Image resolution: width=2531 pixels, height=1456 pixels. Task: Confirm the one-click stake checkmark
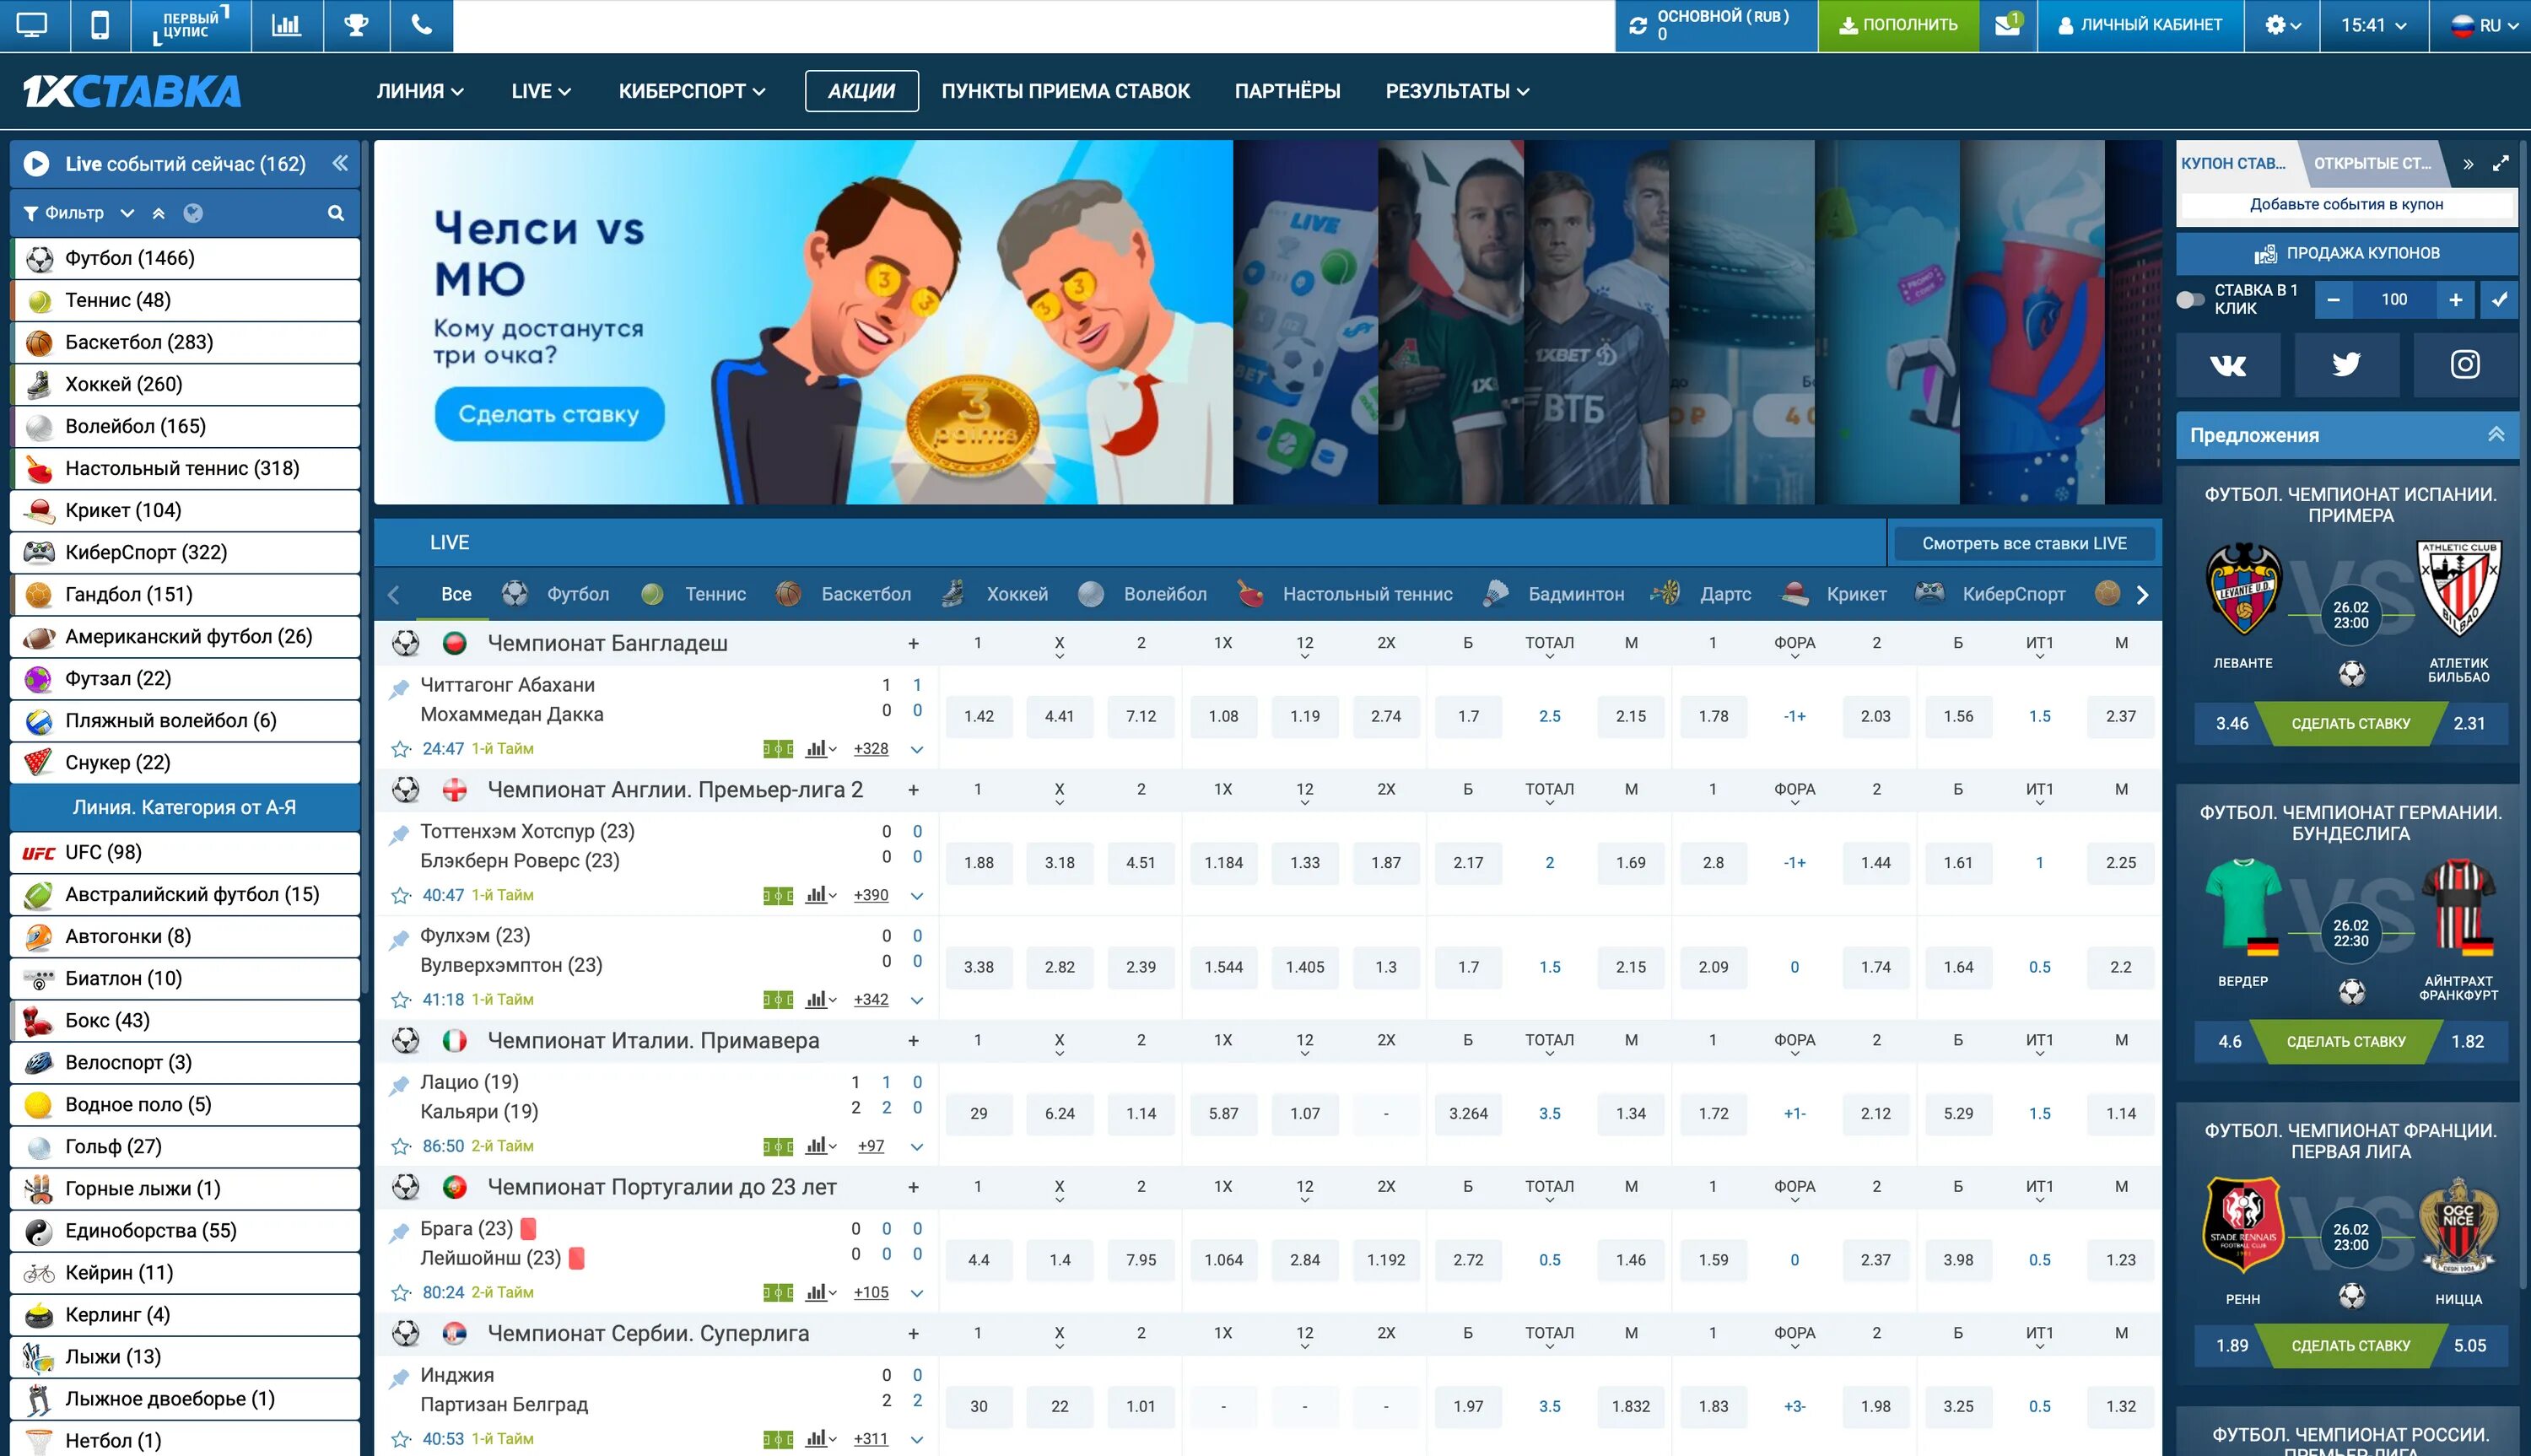coord(2499,300)
